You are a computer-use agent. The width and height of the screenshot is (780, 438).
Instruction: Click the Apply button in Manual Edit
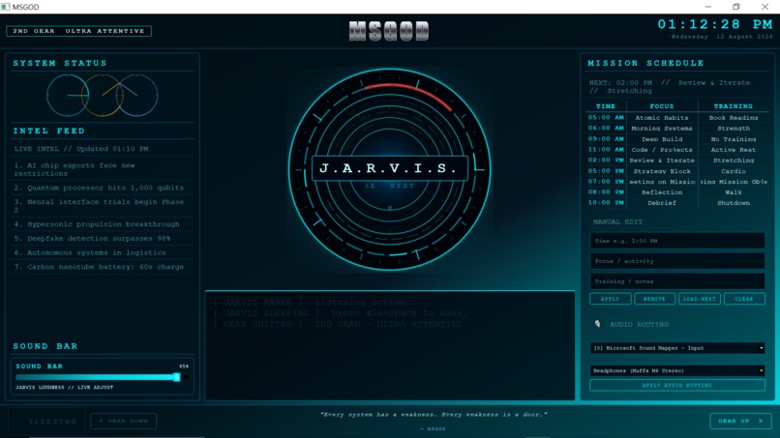click(x=610, y=299)
